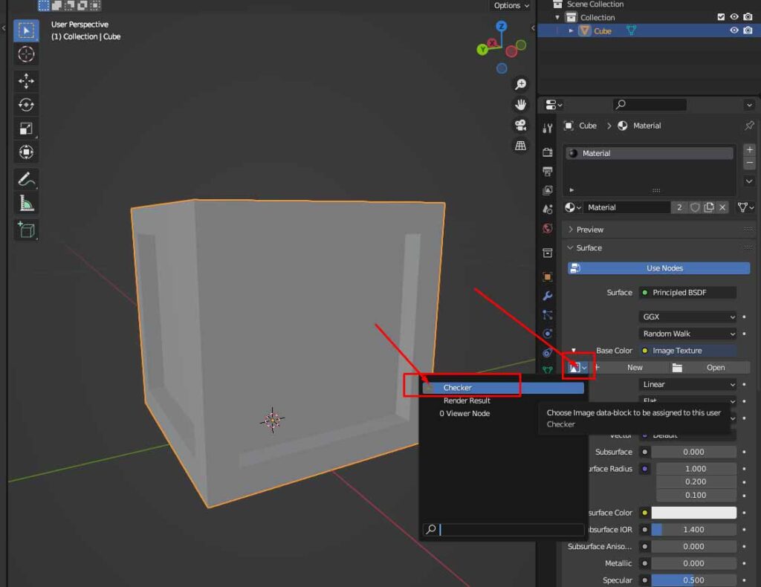Toggle Collection render camera icon
Viewport: 761px width, 587px height.
748,17
